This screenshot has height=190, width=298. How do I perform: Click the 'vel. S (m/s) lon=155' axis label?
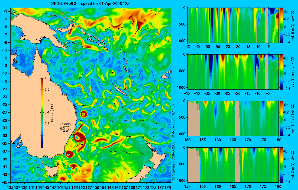pos(293,72)
